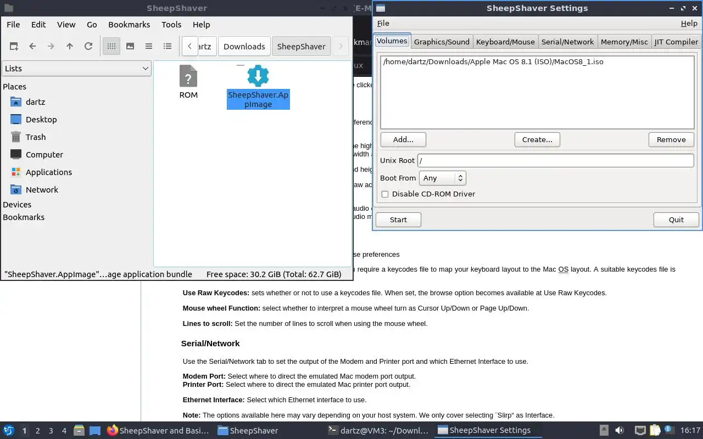
Task: Reload the current folder
Action: coord(88,46)
